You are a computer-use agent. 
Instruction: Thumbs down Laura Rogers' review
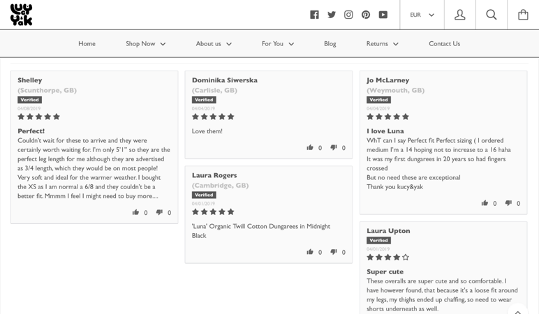coord(334,252)
